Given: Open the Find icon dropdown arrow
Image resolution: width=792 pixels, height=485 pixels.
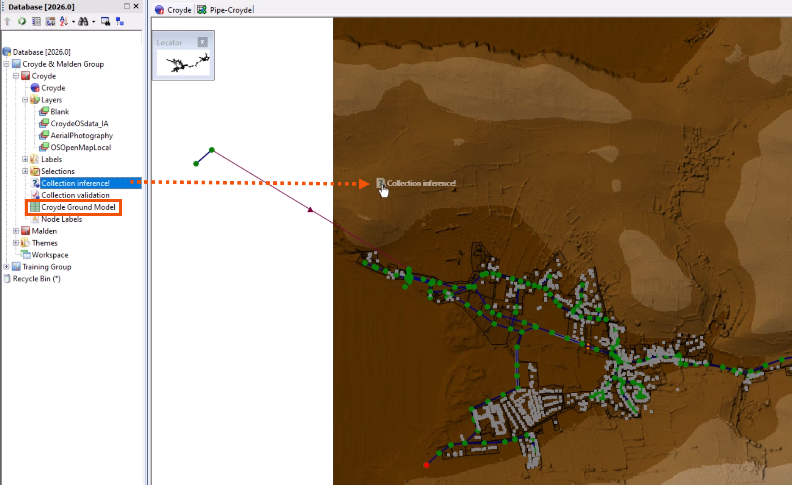Looking at the screenshot, I should pyautogui.click(x=93, y=21).
